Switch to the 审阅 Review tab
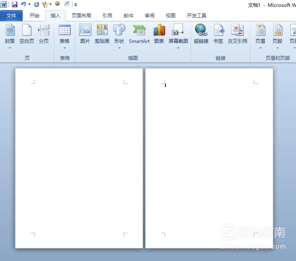Viewport: 296px width, 261px height. pyautogui.click(x=150, y=16)
